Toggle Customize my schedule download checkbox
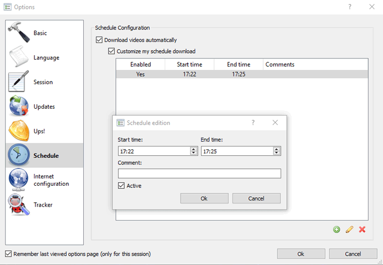Viewport: 383px width, 265px height. pos(112,51)
